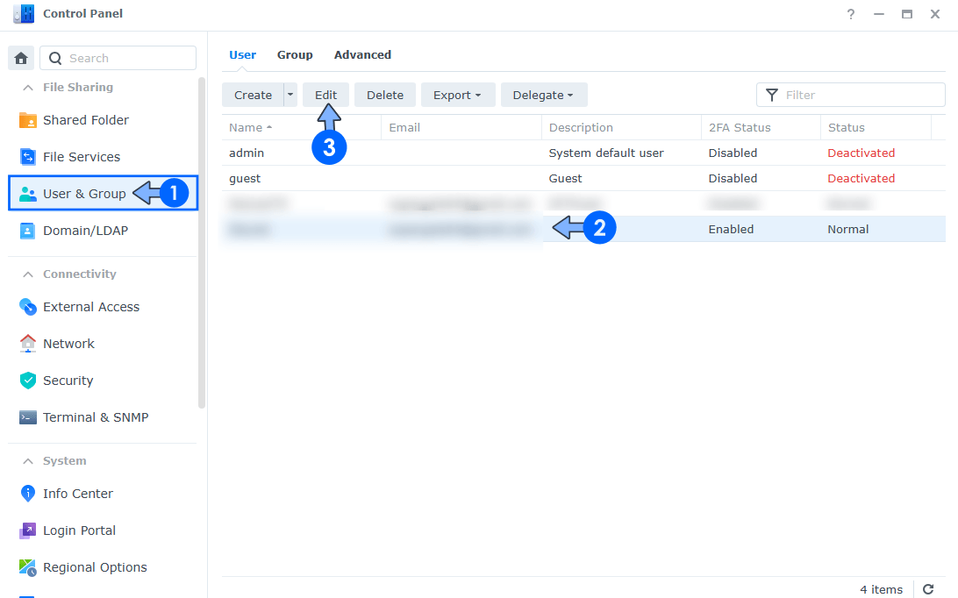
Task: Click guest's 'Deactivated' status
Action: pos(861,178)
